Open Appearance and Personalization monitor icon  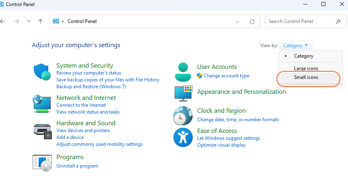(x=183, y=93)
